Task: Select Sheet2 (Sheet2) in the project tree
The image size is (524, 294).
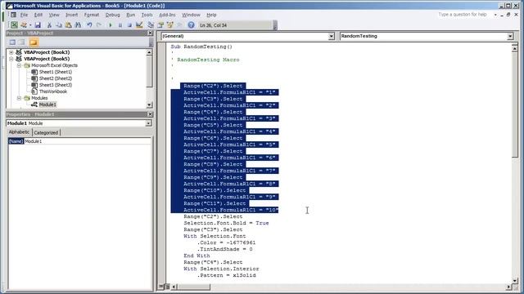Action: 56,78
